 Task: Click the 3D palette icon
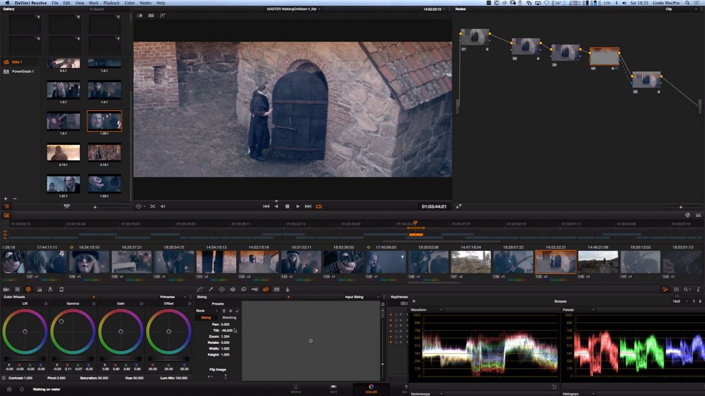(277, 289)
